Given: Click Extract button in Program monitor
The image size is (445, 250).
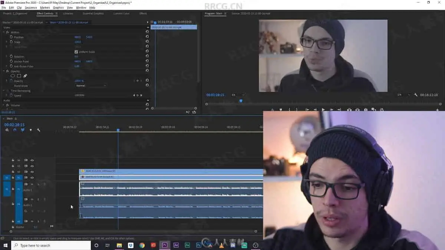Looking at the screenshot, I should coord(357,110).
